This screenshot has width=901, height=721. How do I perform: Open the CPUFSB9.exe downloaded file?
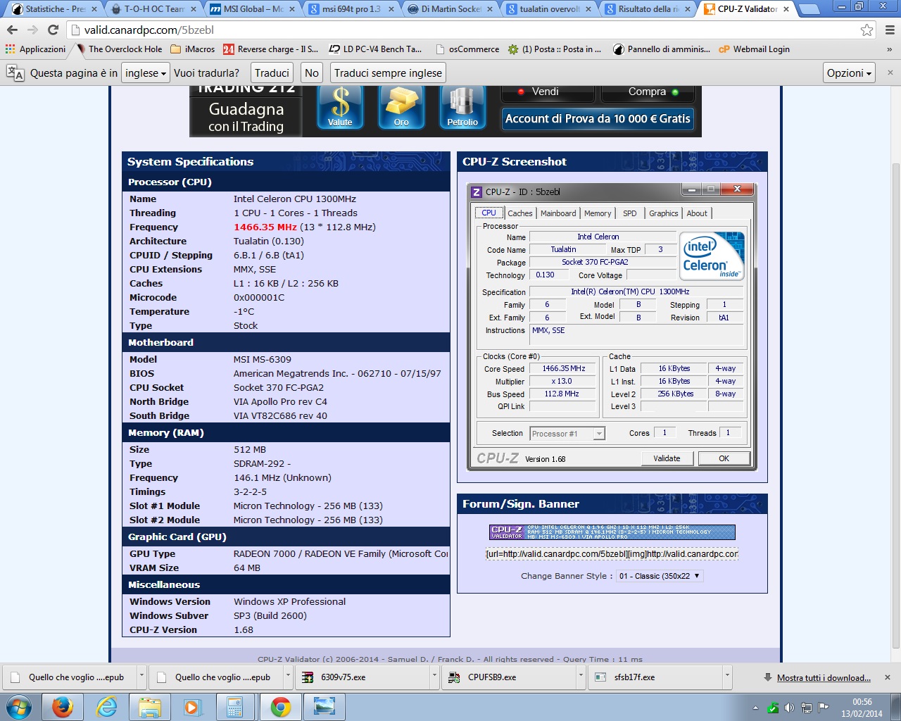tap(510, 677)
